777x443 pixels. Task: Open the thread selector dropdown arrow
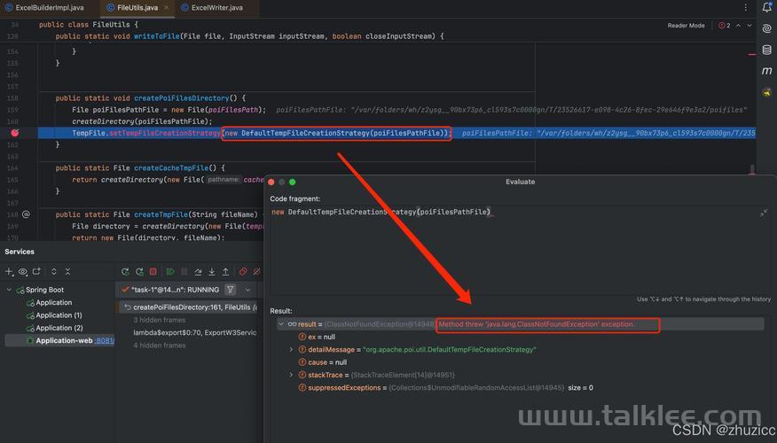tap(247, 290)
